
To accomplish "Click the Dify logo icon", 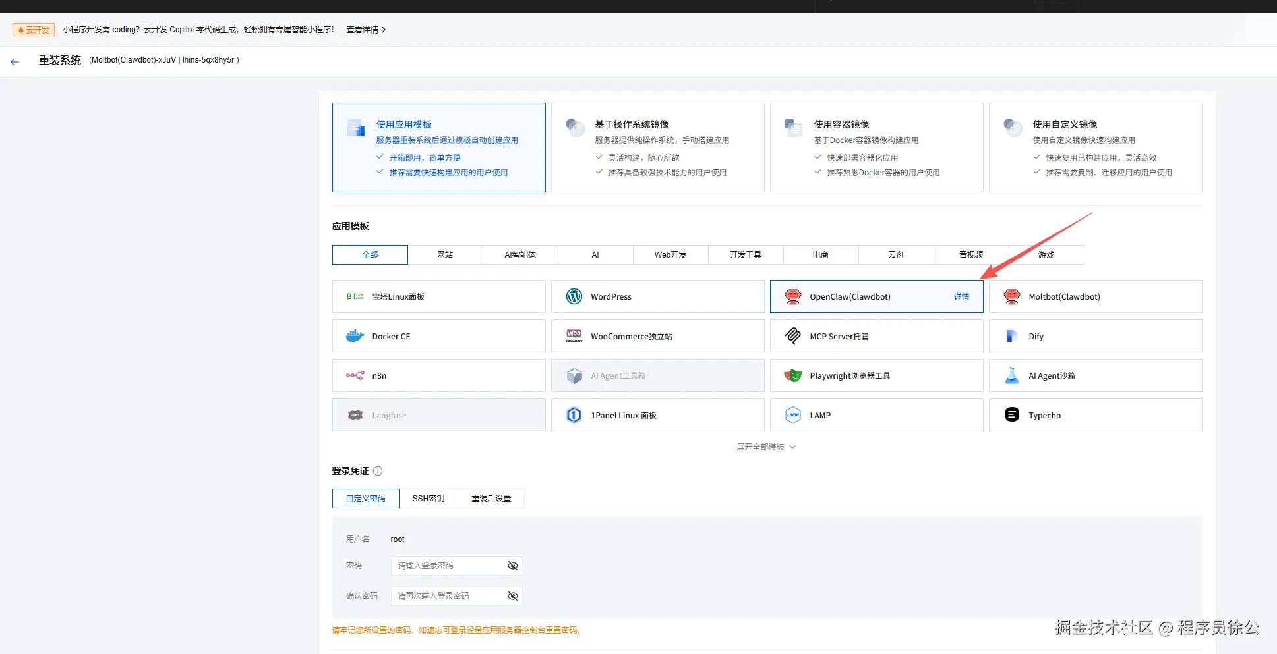I will [1012, 336].
